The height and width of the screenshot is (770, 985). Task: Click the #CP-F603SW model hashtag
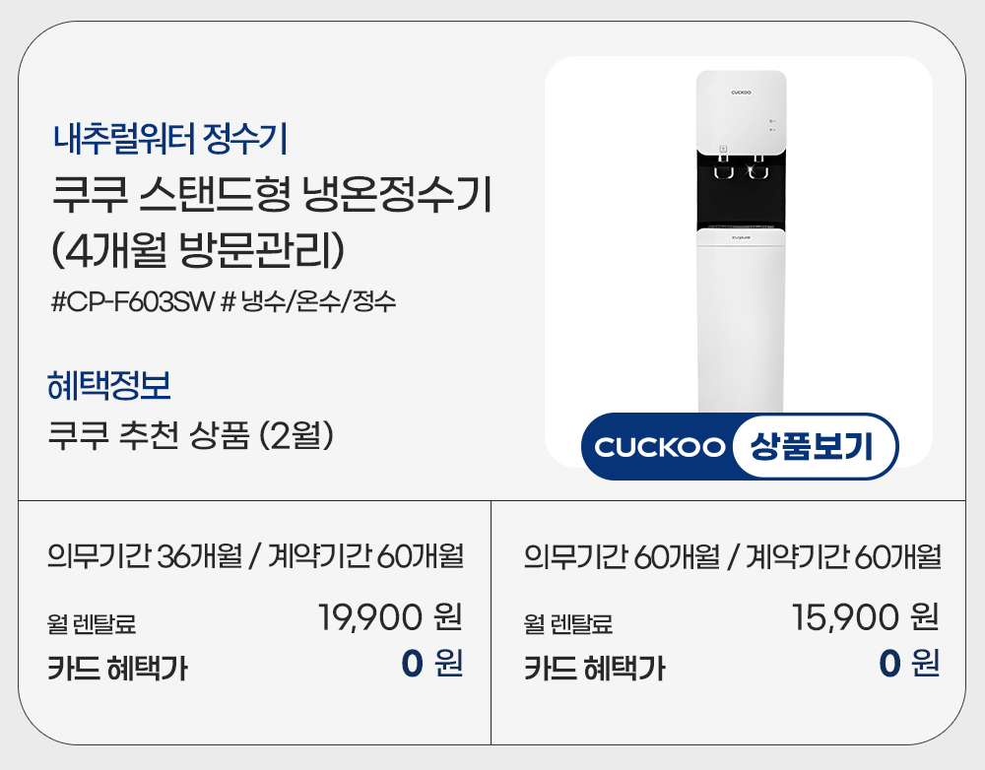[132, 300]
